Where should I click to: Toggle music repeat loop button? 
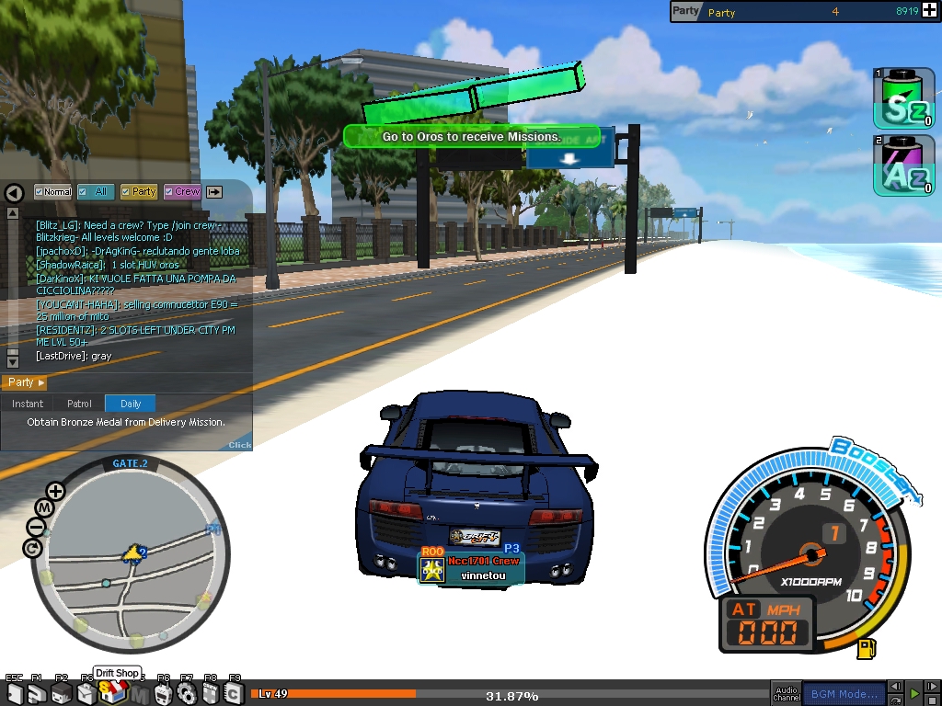pos(895,700)
